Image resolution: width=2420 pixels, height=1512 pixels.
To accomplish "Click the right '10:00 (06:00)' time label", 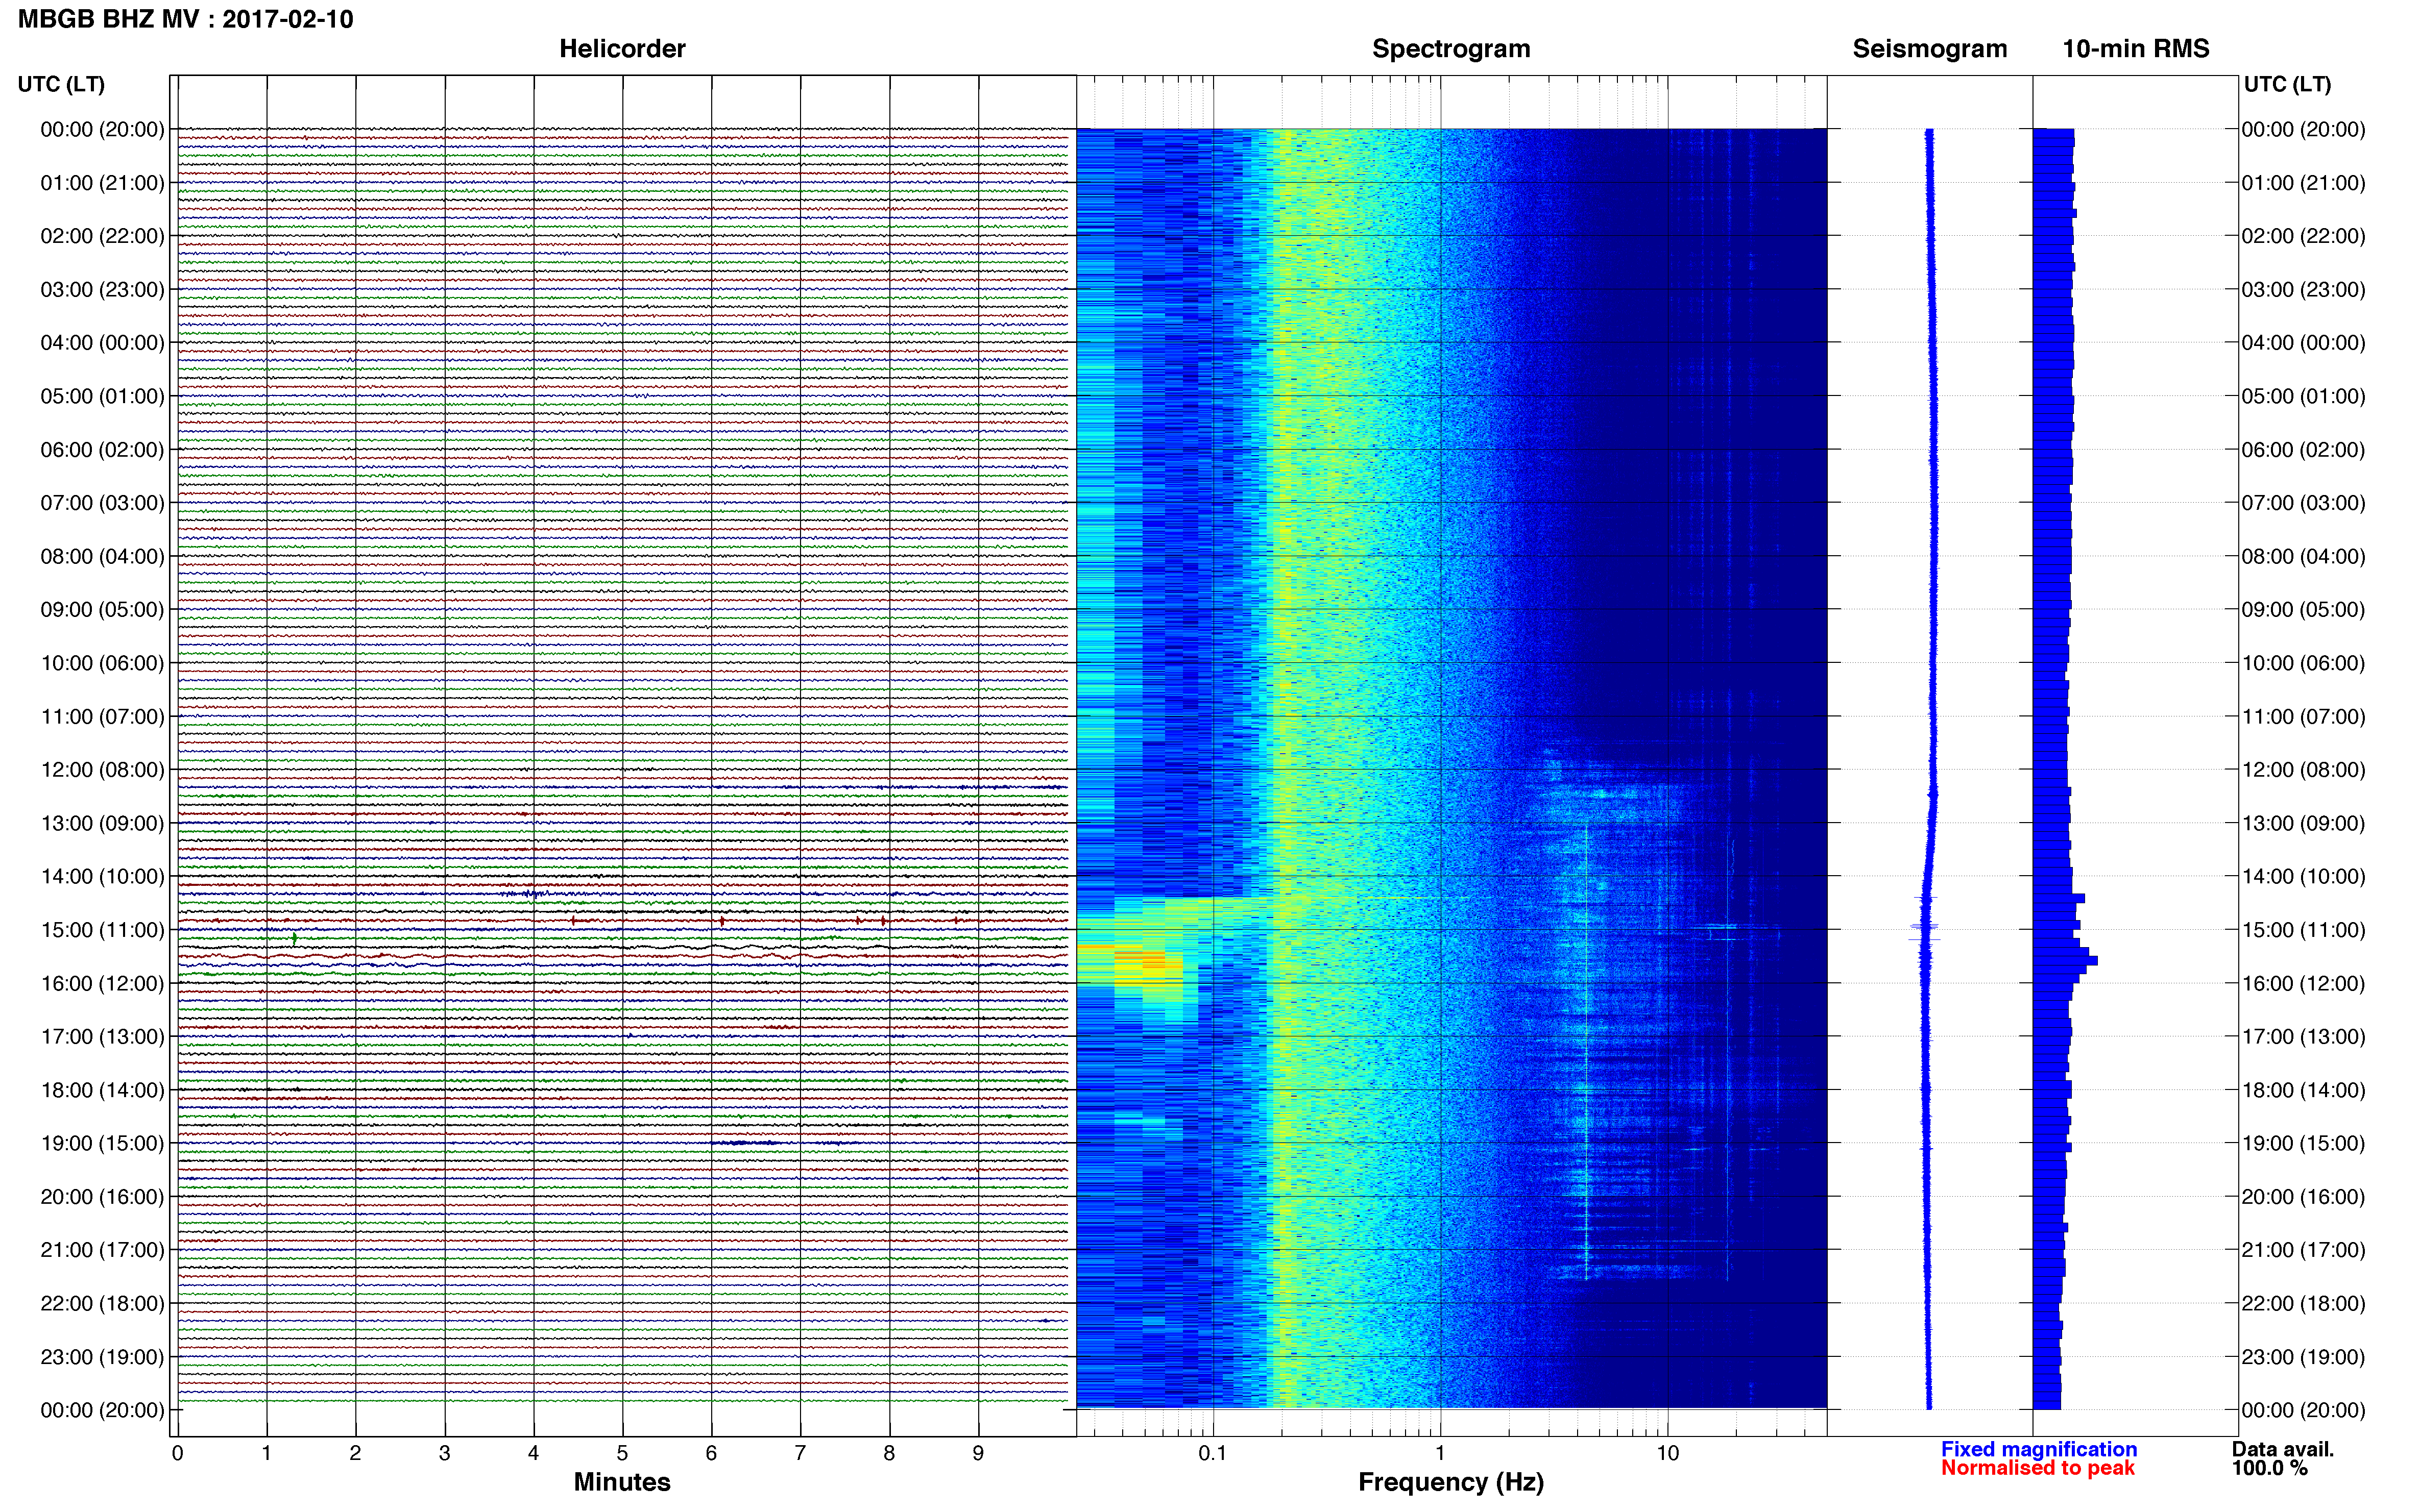I will (2303, 663).
